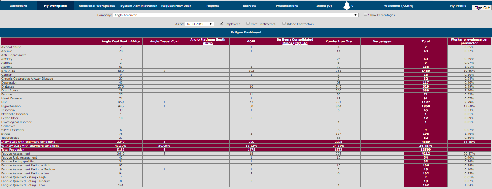Open System Administration menu

click(x=139, y=6)
